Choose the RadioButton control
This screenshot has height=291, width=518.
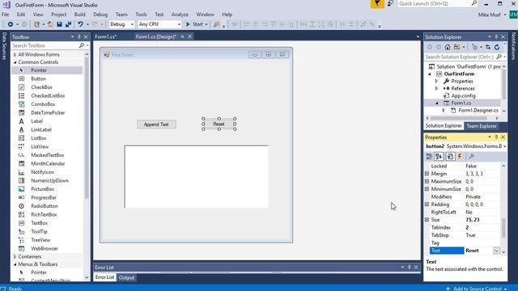(x=45, y=206)
